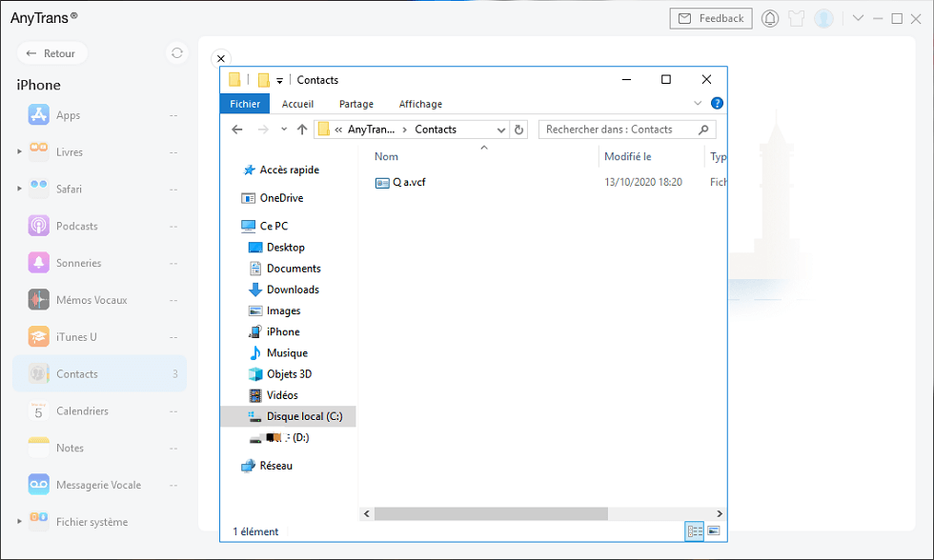Switch to the Affichage tab

pyautogui.click(x=420, y=104)
